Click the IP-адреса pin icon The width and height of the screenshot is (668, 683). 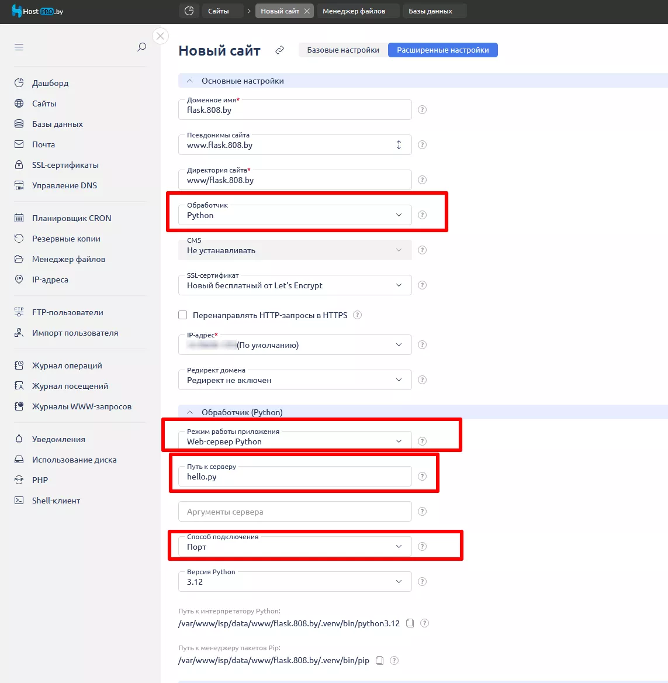[x=19, y=279]
